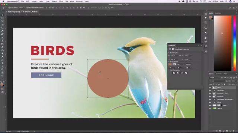Image resolution: width=238 pixels, height=133 pixels.
Task: Select the Ellipse shape tool
Action: click(2, 69)
